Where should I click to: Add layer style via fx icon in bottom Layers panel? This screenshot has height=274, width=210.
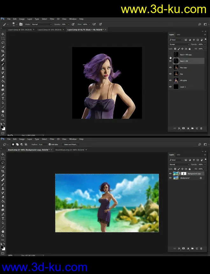[179, 248]
